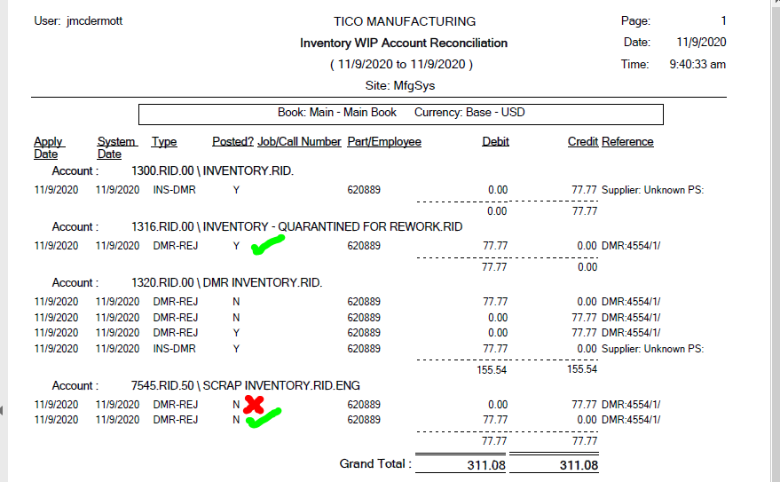Viewport: 780px width, 482px height.
Task: Click the 'Site: MfgSys' line
Action: coord(400,85)
